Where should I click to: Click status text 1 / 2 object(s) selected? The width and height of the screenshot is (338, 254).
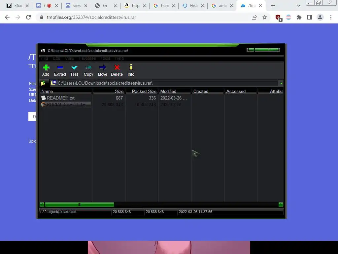pos(58,212)
